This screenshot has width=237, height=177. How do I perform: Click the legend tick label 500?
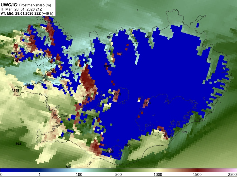click(118, 175)
